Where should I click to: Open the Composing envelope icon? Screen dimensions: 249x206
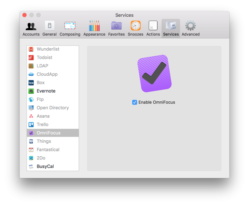click(70, 26)
